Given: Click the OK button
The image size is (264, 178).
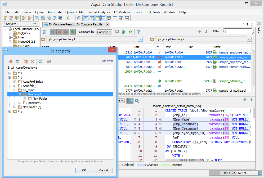Looking at the screenshot, I should 84,170.
